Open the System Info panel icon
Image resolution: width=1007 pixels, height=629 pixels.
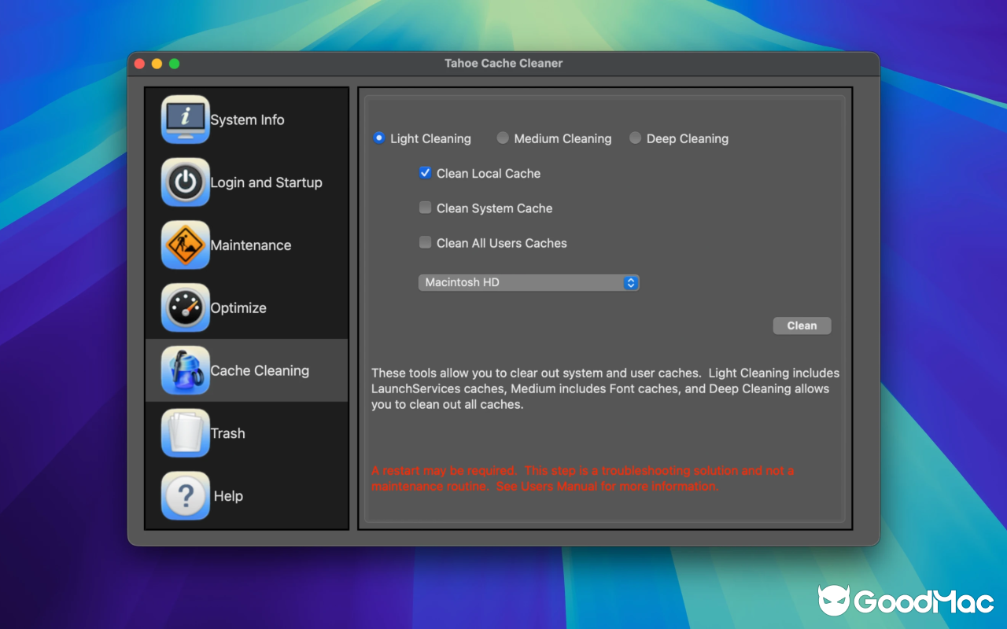pos(185,120)
